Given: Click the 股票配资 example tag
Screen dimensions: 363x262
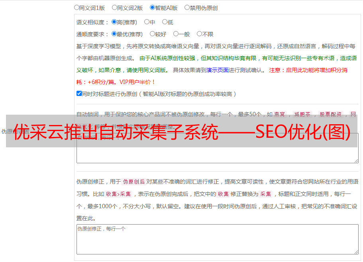Looking at the screenshot, I should pyautogui.click(x=331, y=114).
